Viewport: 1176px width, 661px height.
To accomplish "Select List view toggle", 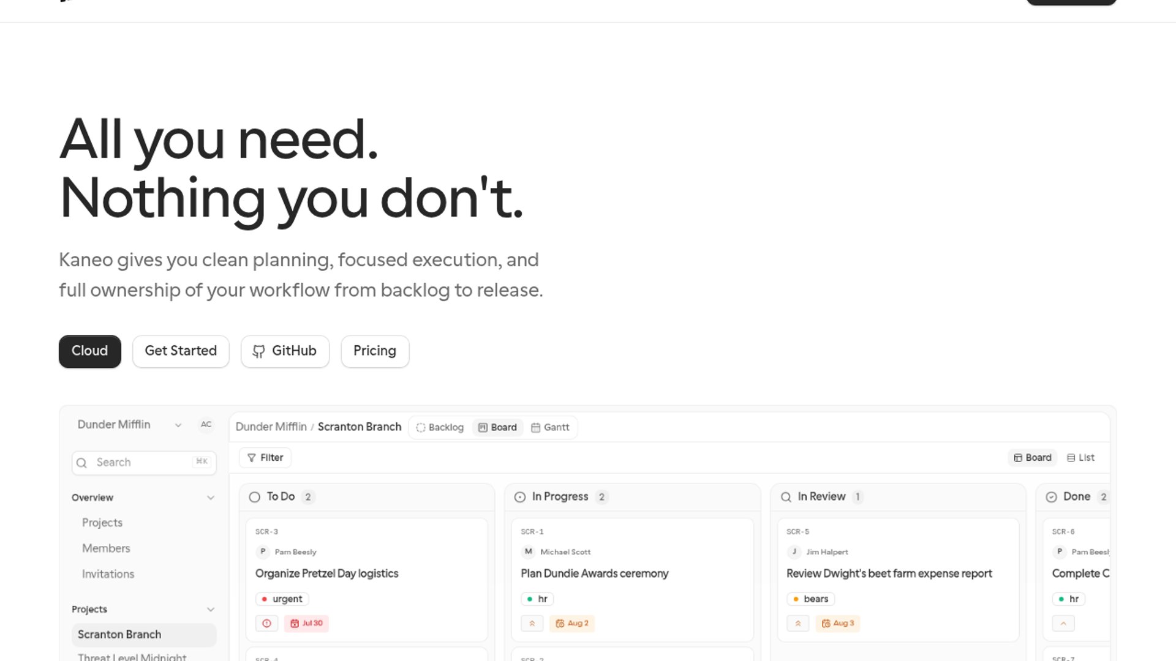I will (1080, 458).
